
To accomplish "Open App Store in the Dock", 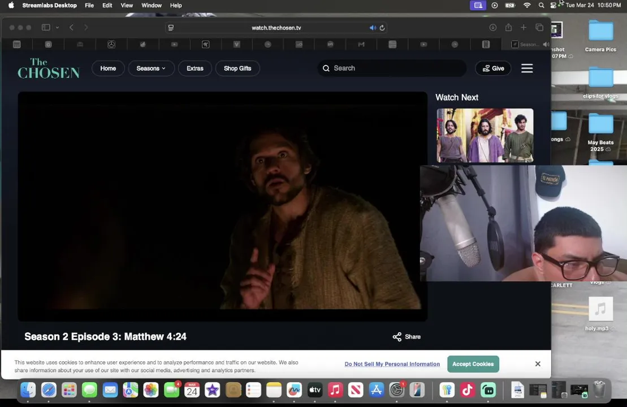I will (x=377, y=390).
